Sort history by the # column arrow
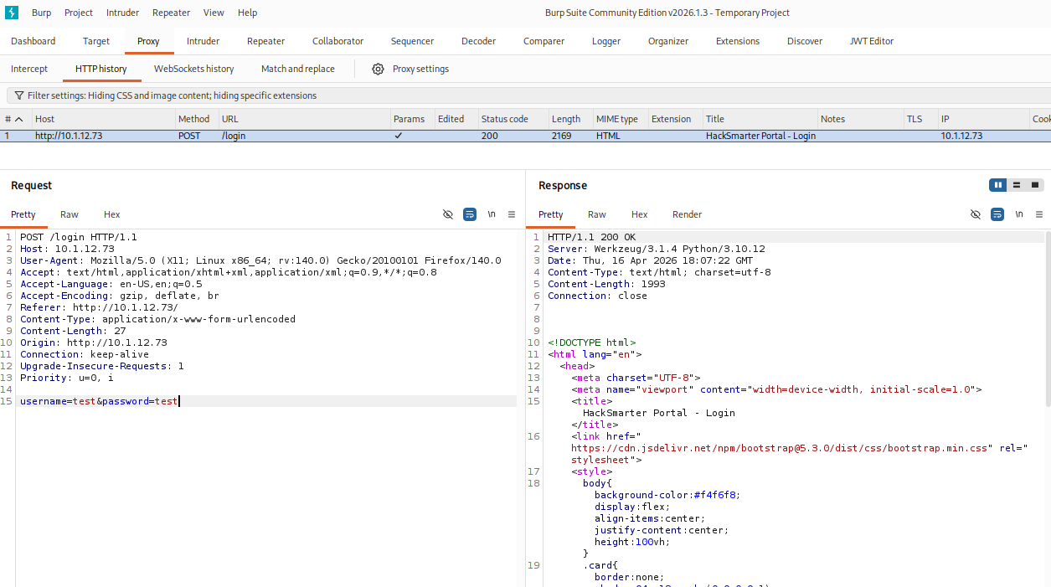1051x587 pixels. pyautogui.click(x=18, y=119)
